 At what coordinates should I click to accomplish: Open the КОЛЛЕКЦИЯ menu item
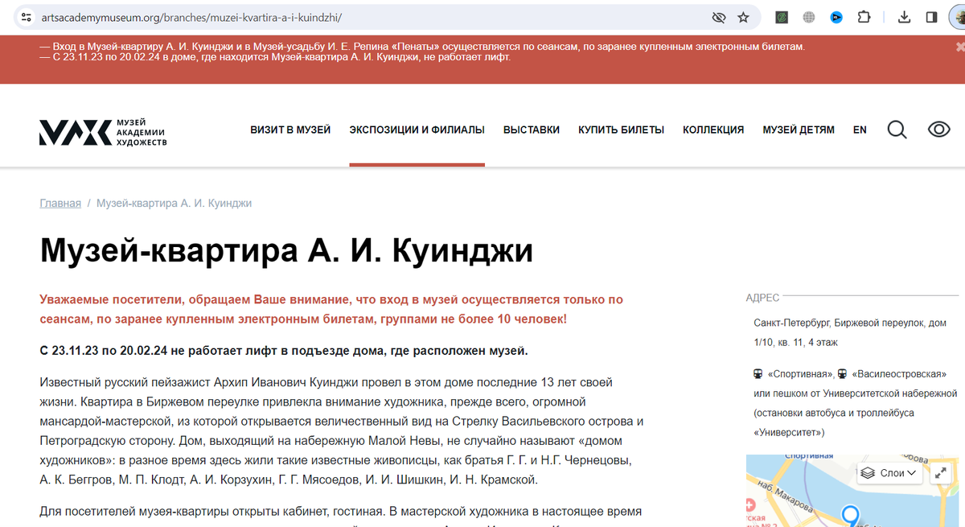coord(713,130)
